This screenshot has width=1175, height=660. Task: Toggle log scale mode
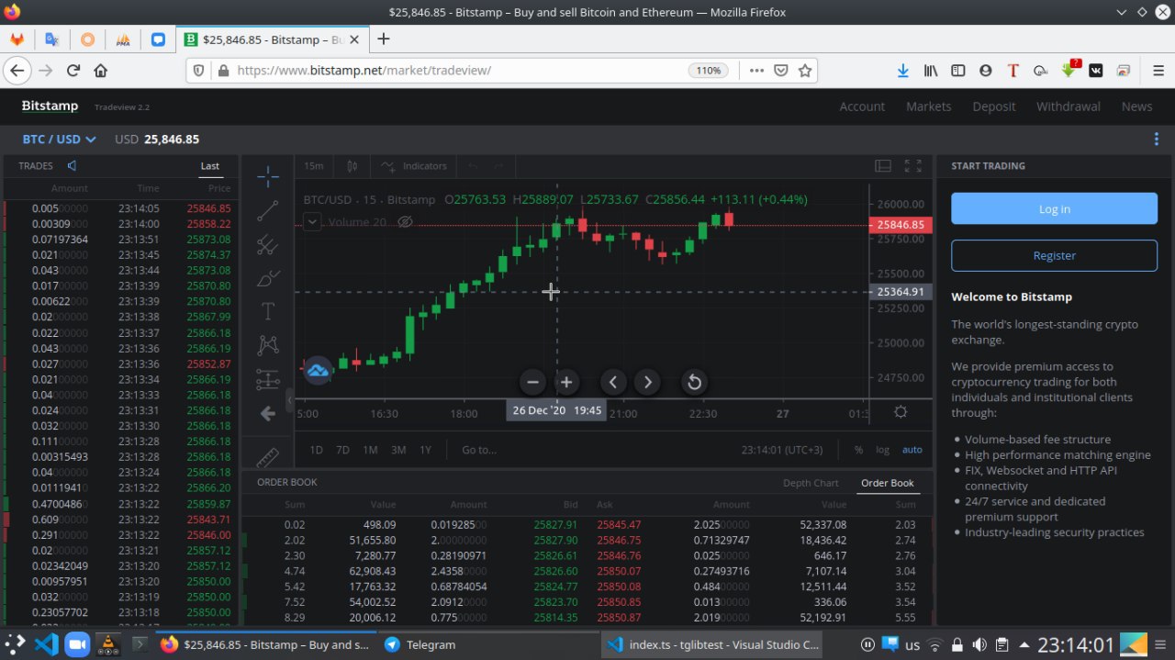(882, 450)
